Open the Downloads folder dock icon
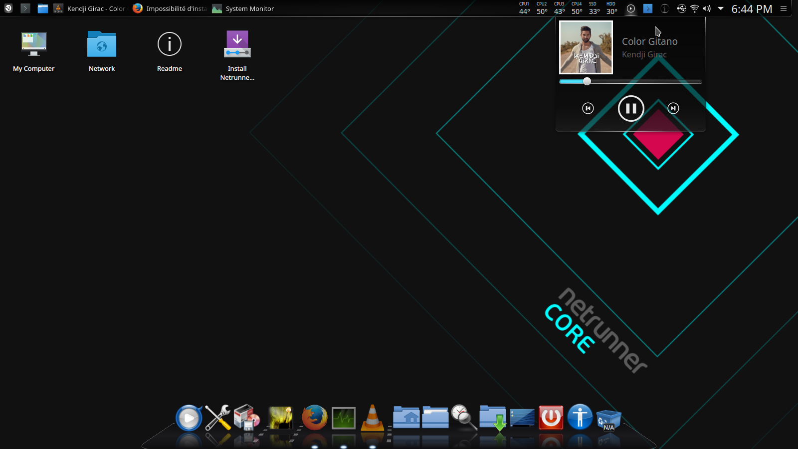This screenshot has height=449, width=798. click(493, 418)
